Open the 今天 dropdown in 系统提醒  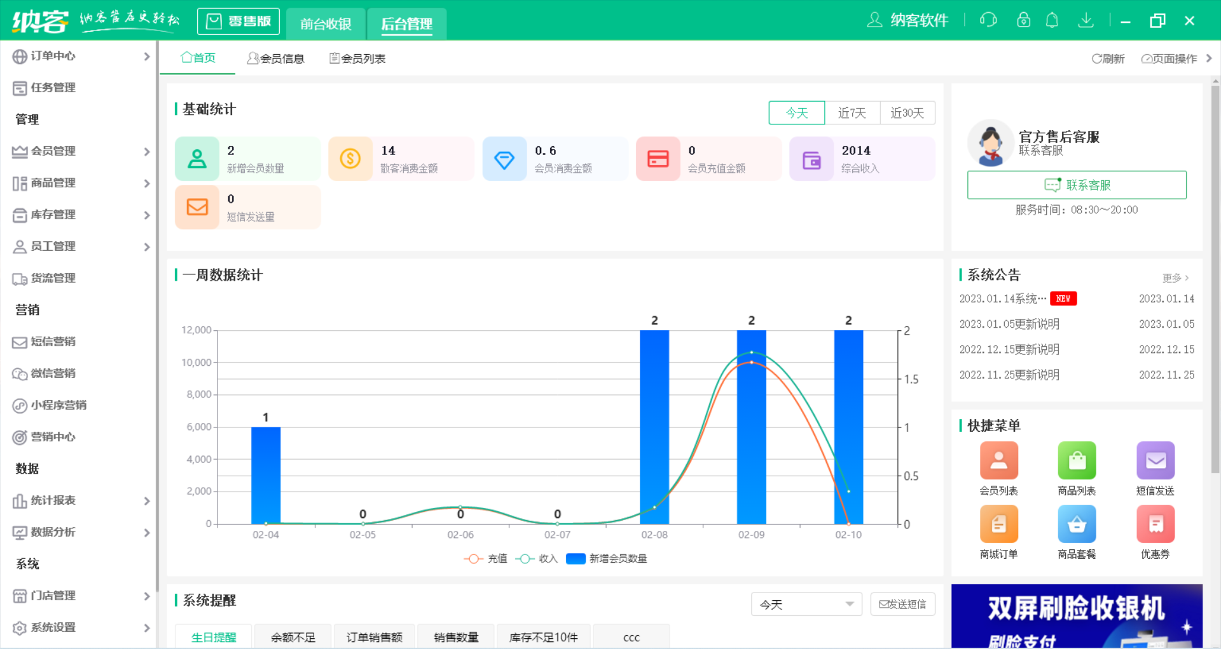coord(806,604)
